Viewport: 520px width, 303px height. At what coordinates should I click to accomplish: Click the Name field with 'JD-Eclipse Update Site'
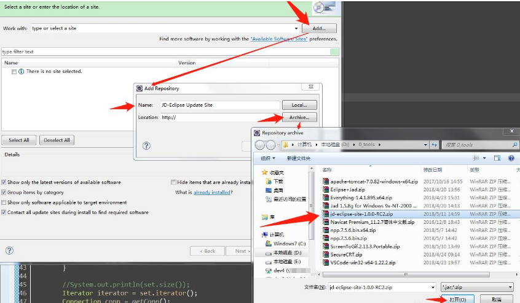pos(220,105)
